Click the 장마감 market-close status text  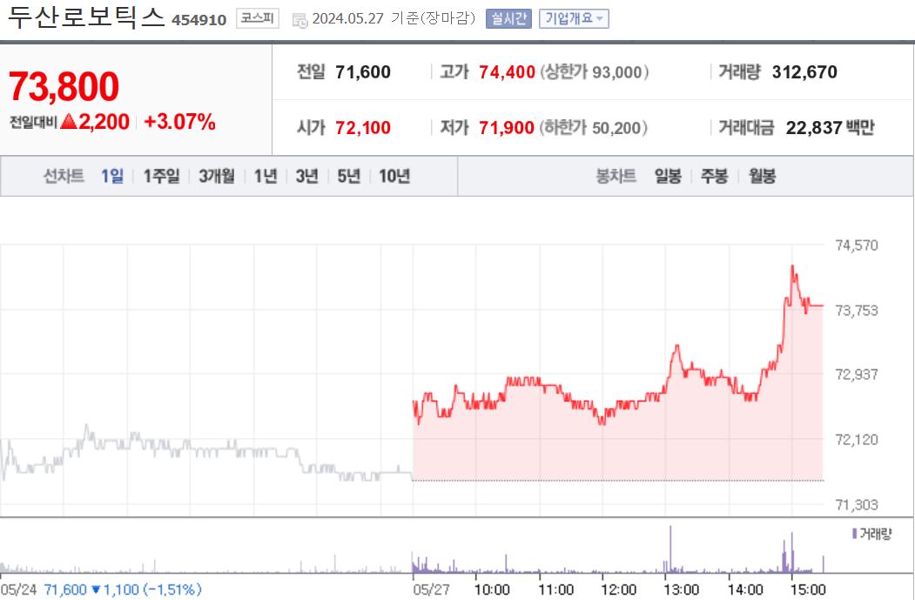click(x=448, y=18)
